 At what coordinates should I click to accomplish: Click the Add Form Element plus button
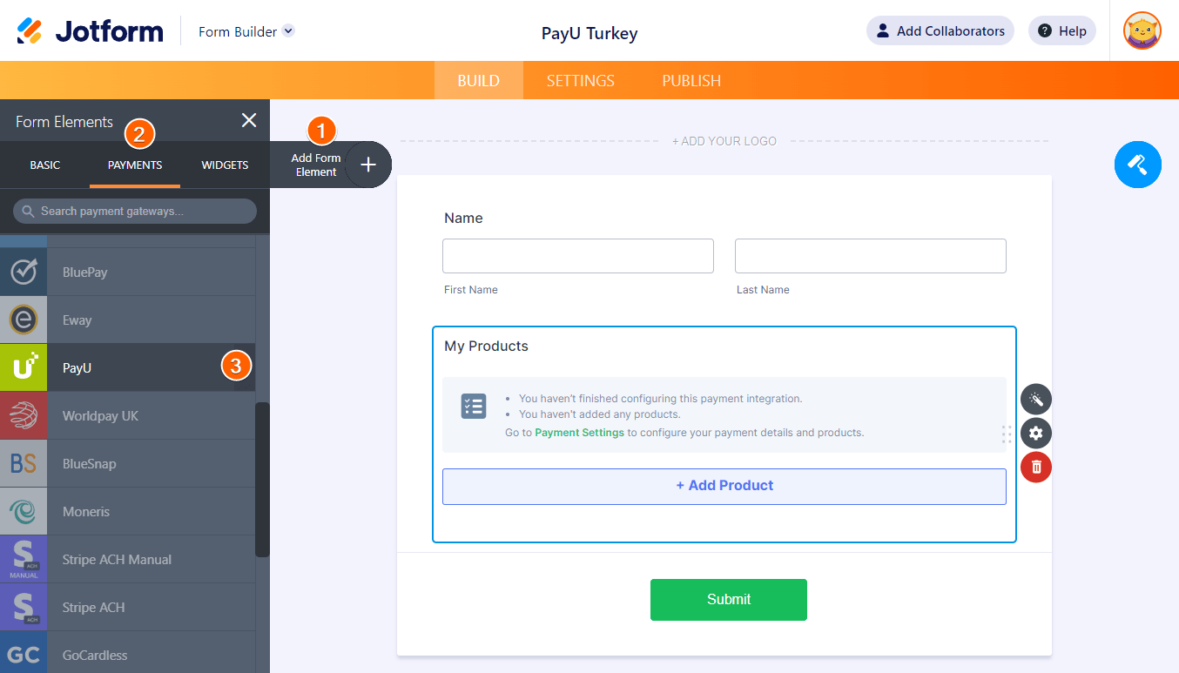click(x=368, y=165)
